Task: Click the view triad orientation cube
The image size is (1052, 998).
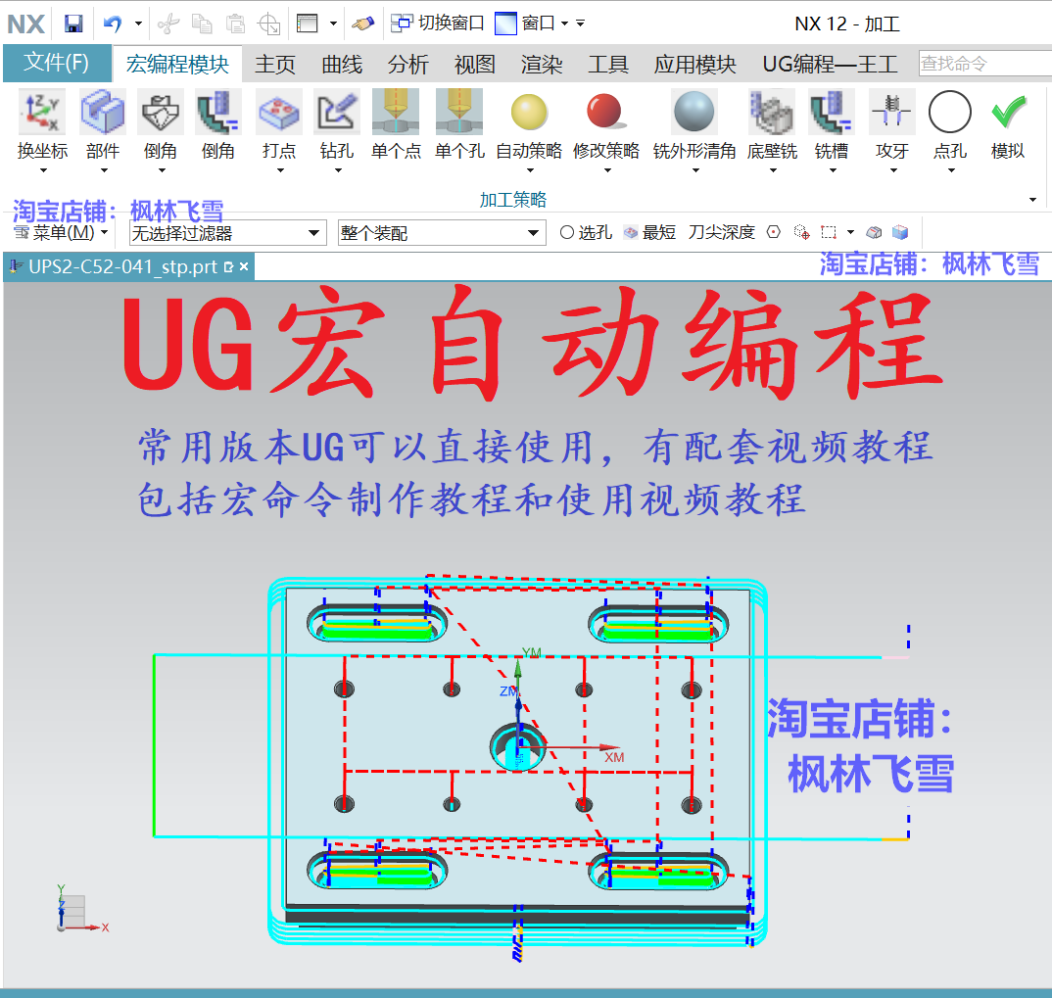Action: pyautogui.click(x=72, y=911)
